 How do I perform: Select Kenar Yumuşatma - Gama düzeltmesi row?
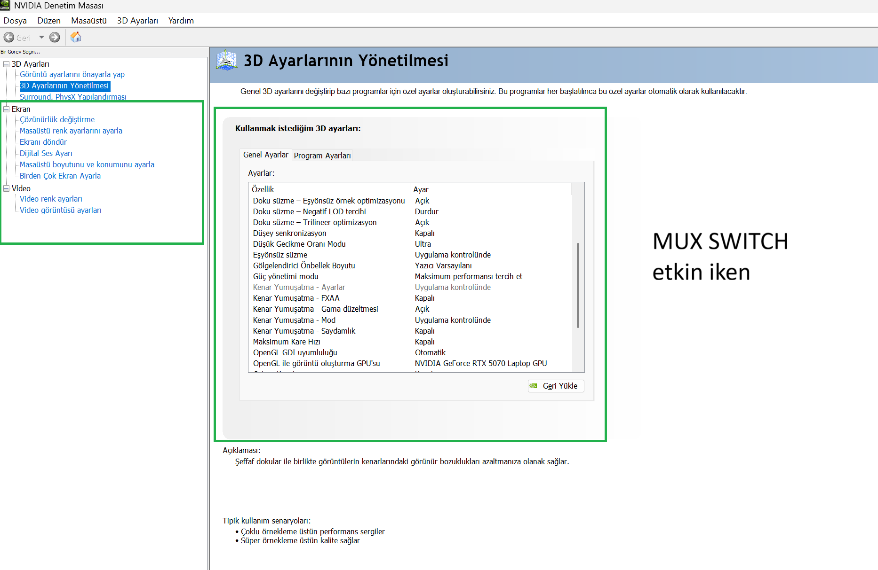pyautogui.click(x=410, y=309)
